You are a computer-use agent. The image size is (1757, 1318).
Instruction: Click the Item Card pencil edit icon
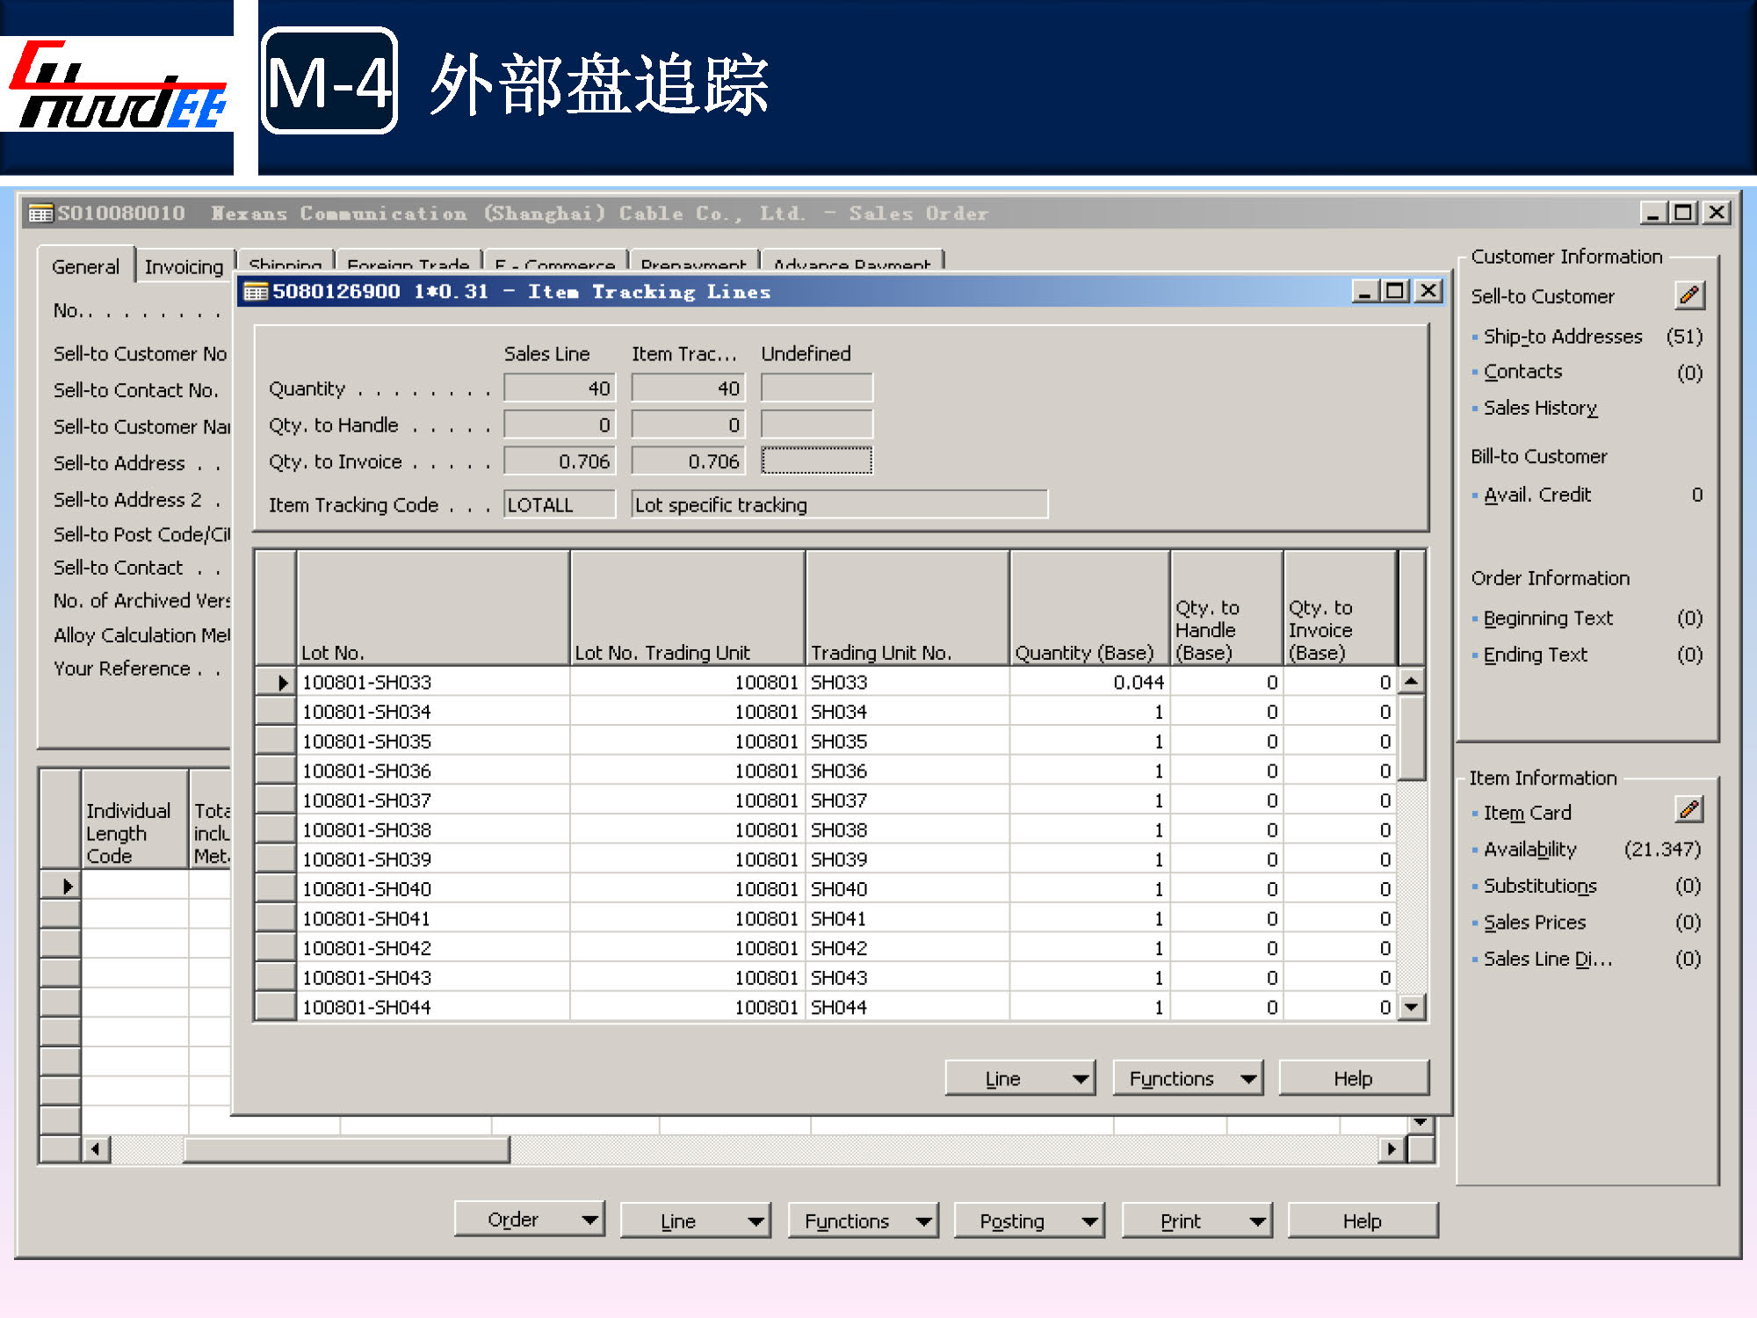click(1688, 810)
